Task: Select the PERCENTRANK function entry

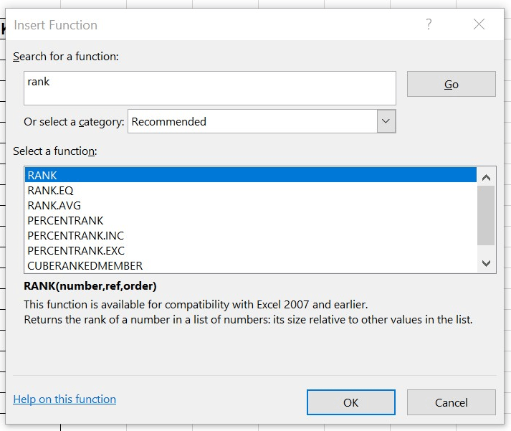Action: click(x=251, y=220)
